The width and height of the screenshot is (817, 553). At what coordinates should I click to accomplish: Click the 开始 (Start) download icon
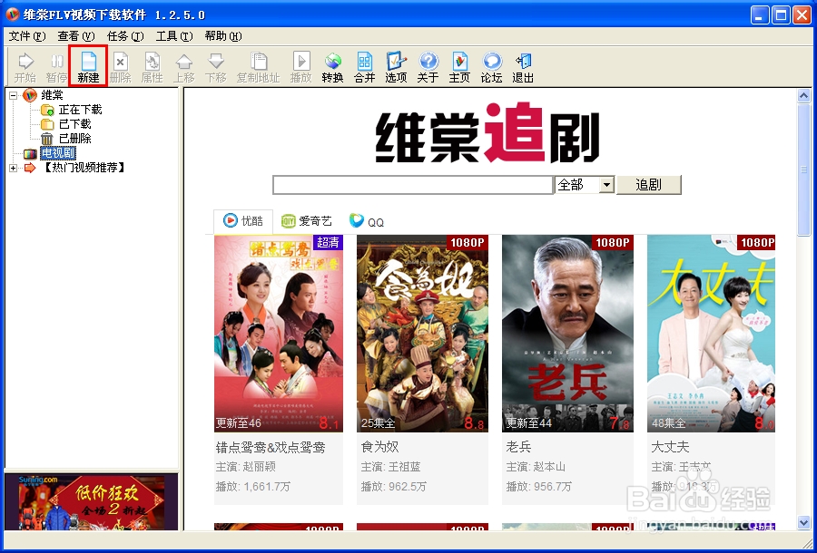point(25,65)
